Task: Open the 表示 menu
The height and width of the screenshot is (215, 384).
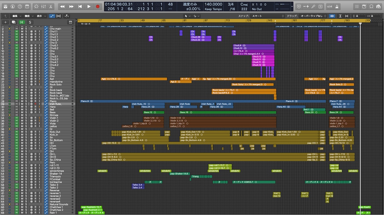Action: point(41,16)
